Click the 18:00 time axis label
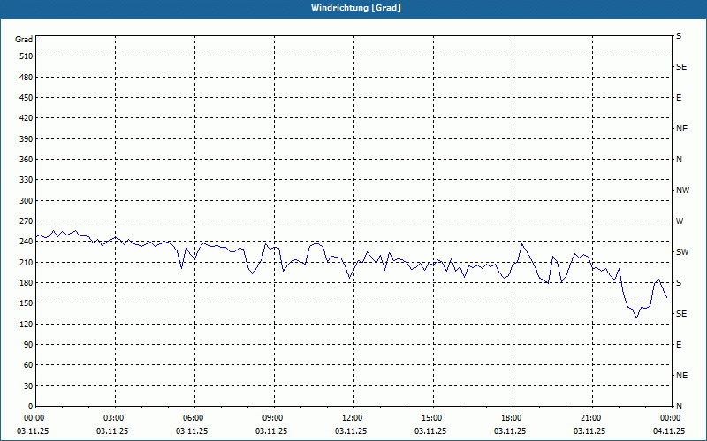Image resolution: width=707 pixels, height=441 pixels. tap(512, 418)
